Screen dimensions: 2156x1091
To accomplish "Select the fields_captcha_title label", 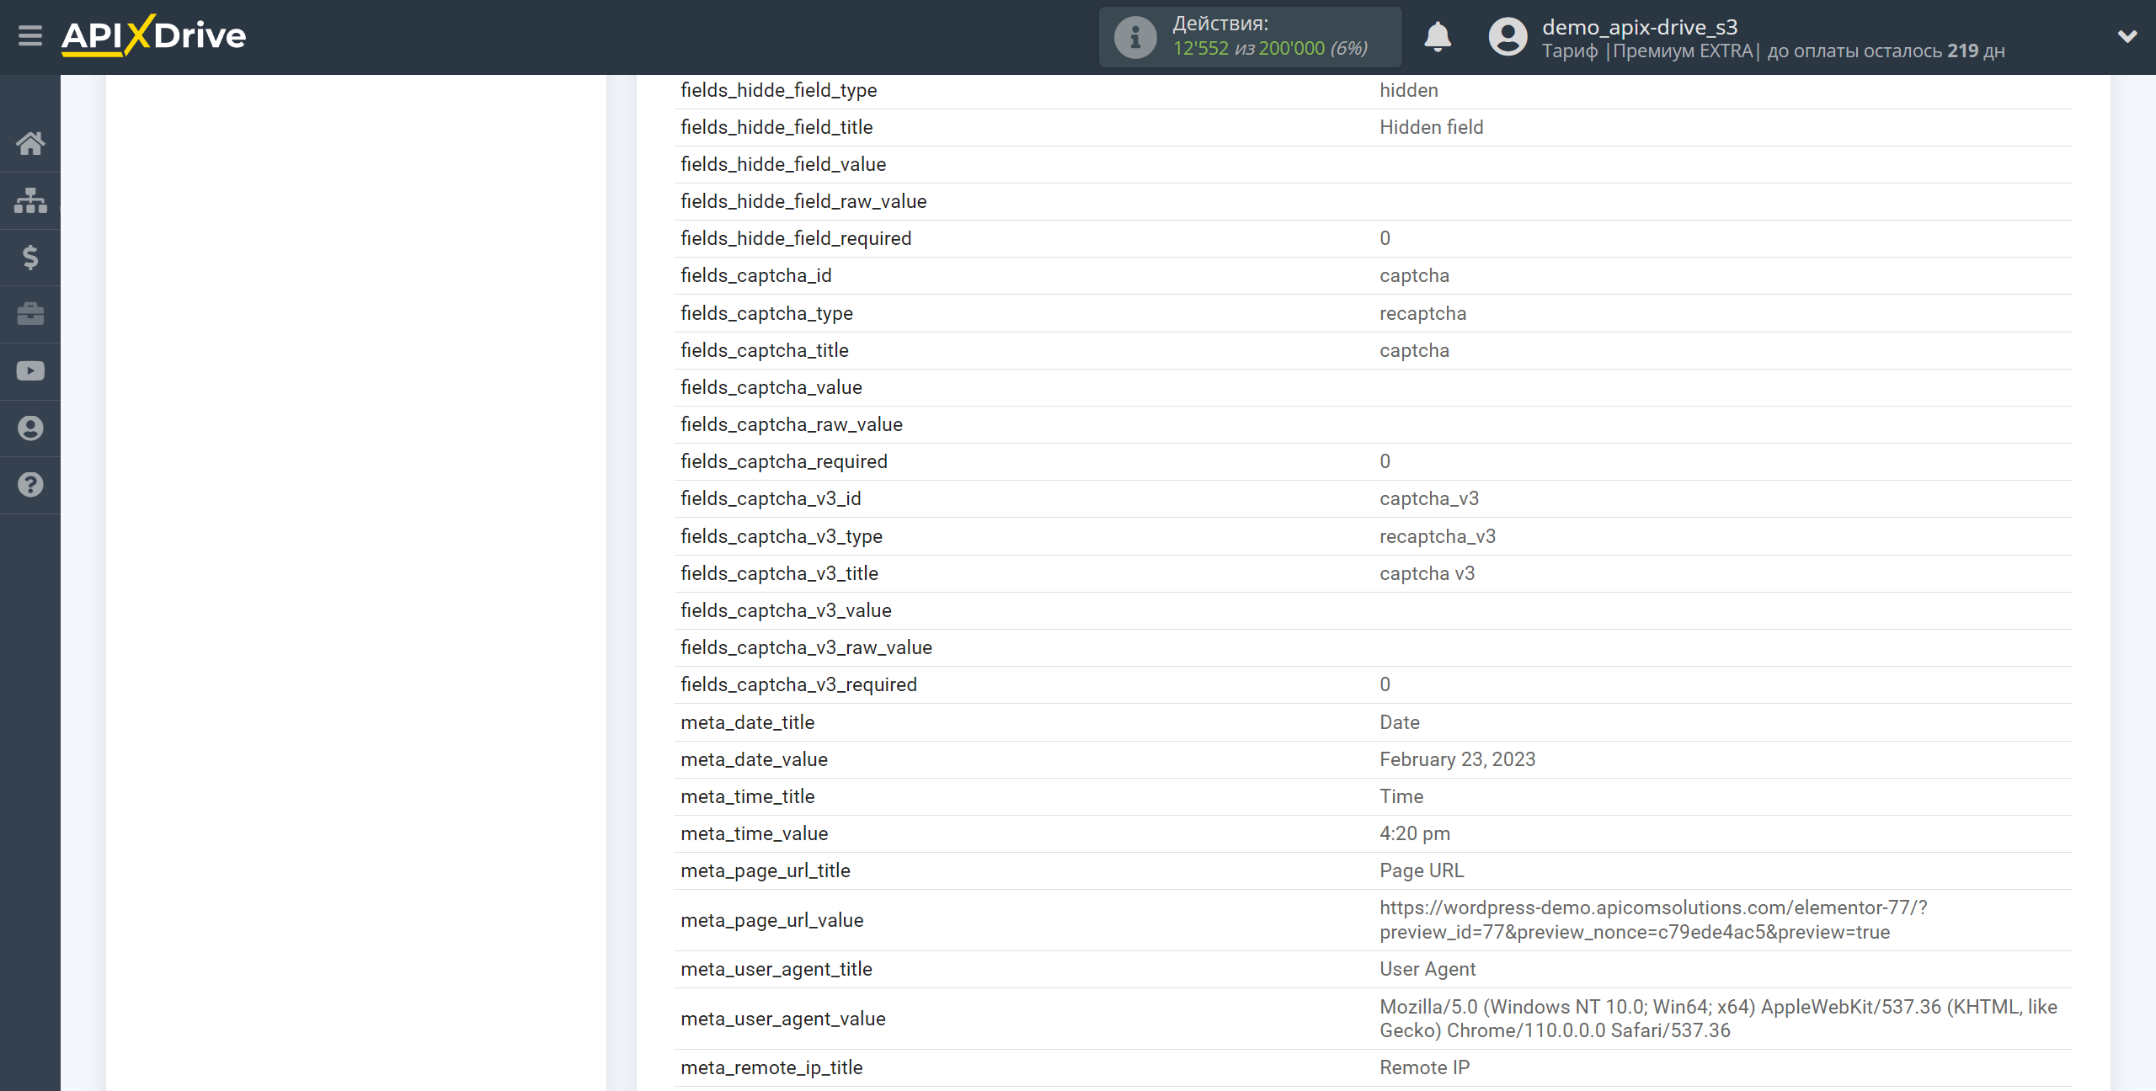I will click(765, 350).
